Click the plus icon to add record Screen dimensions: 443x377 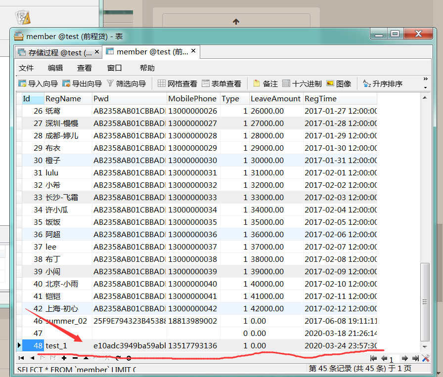click(x=64, y=358)
